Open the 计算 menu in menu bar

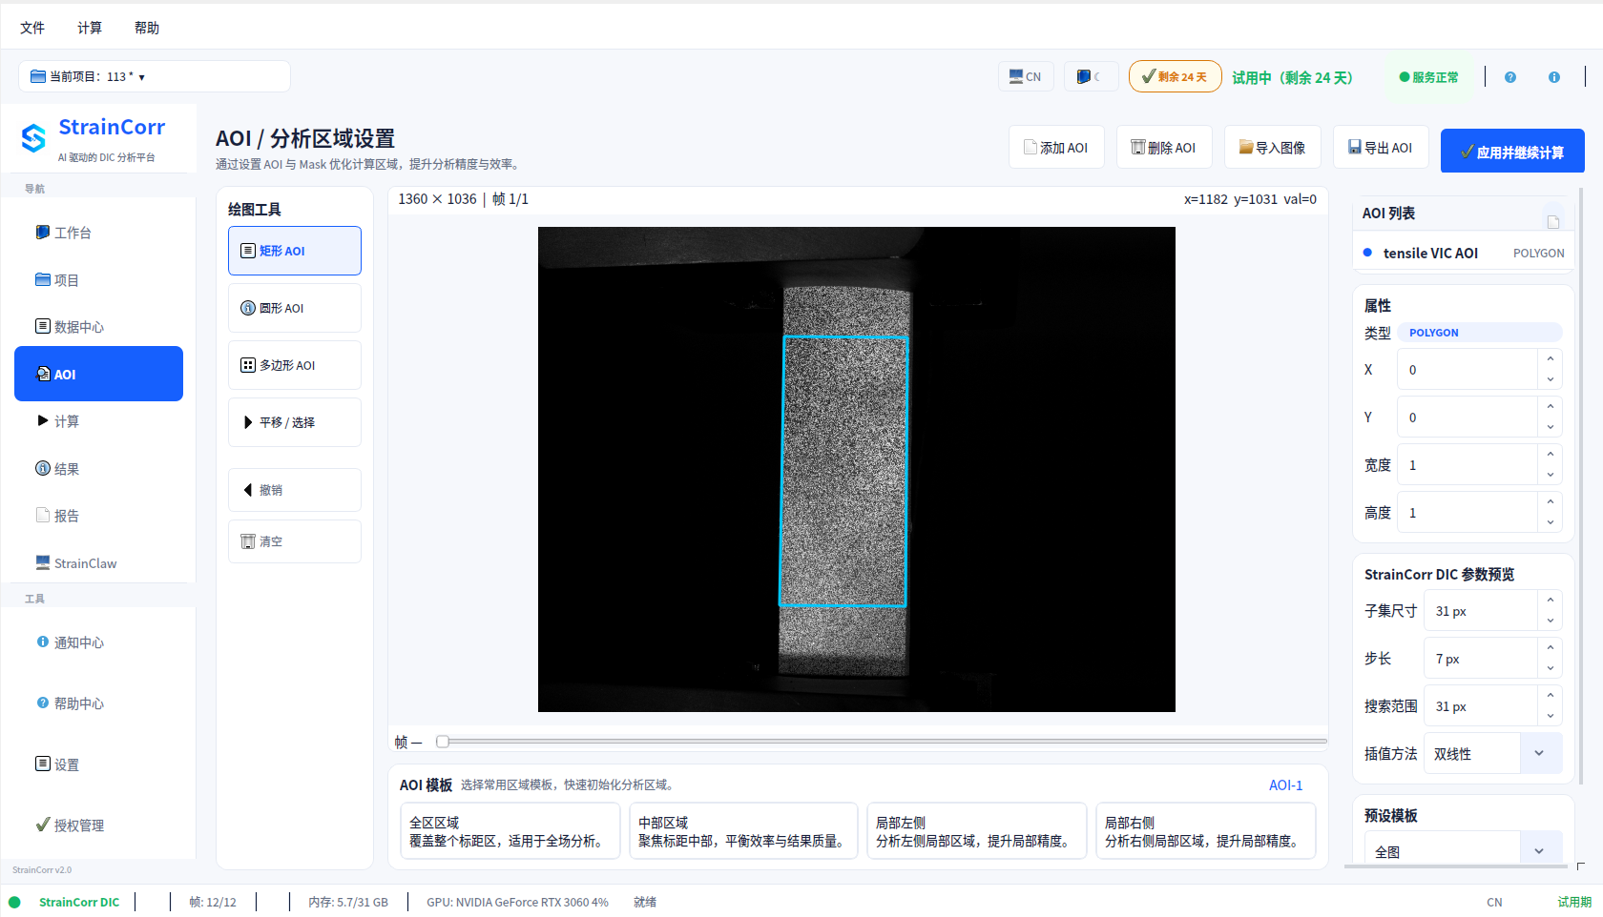[90, 28]
